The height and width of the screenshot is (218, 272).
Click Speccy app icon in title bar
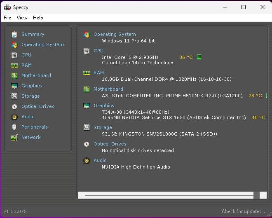[x=7, y=7]
